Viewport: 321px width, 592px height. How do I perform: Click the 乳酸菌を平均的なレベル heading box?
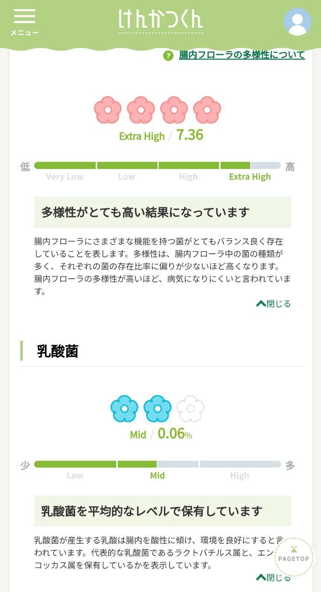coord(162,511)
